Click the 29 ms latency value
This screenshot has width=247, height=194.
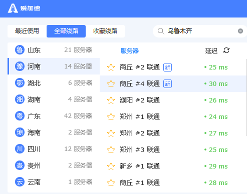tap(218, 166)
